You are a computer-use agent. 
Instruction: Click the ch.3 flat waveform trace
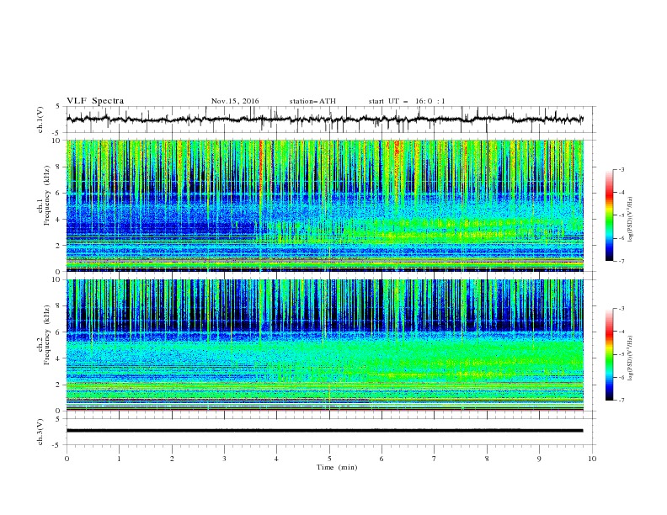click(x=324, y=431)
